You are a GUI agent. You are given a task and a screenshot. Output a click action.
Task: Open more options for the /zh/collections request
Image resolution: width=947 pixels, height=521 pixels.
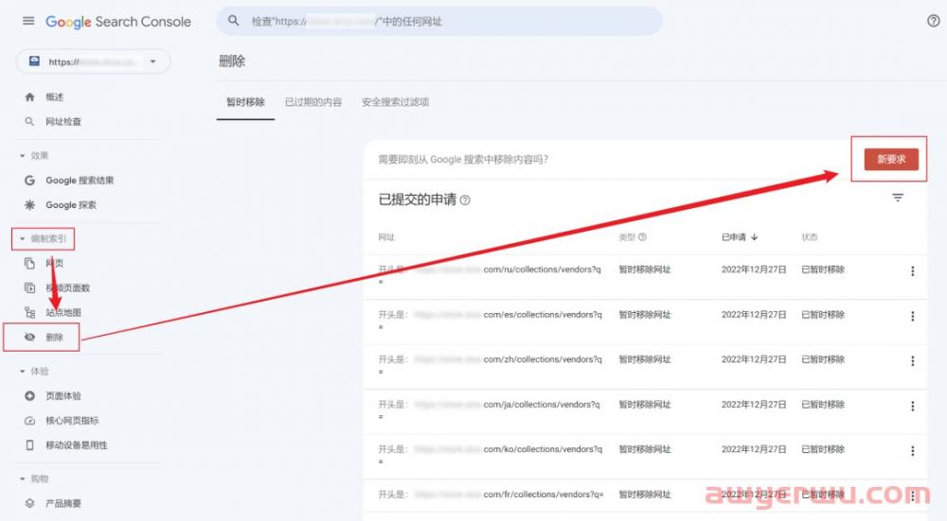pos(913,361)
